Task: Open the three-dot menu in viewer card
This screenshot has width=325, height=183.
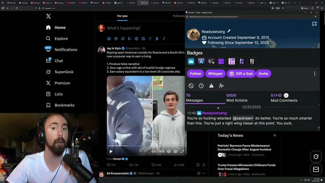Action: (315, 74)
